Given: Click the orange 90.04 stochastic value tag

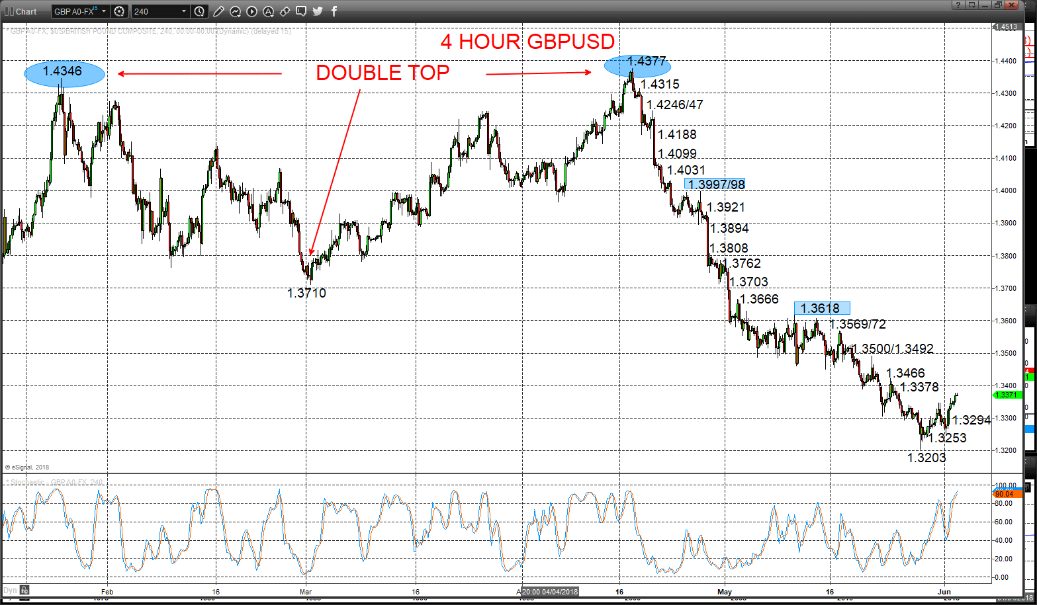Looking at the screenshot, I should (x=1007, y=494).
